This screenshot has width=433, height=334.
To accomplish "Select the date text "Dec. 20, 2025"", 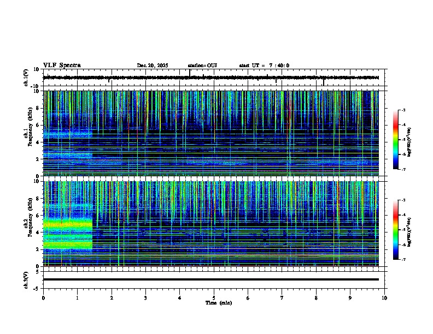I will [153, 65].
